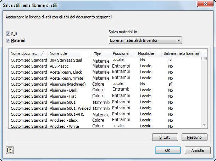This screenshot has width=216, height=161.
Task: Toggle save value for ABS Plastic row
Action: (x=171, y=66)
